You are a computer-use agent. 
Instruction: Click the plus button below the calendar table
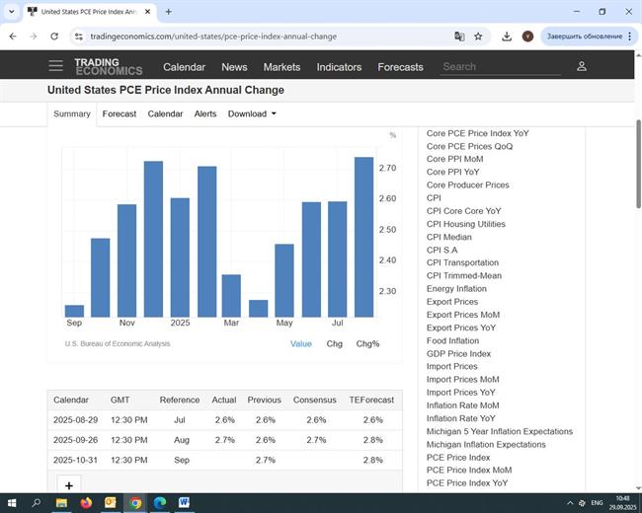[69, 485]
